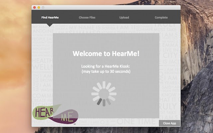The image size is (213, 133).
Task: Click the gray disabled zoom button
Action: [43, 7]
